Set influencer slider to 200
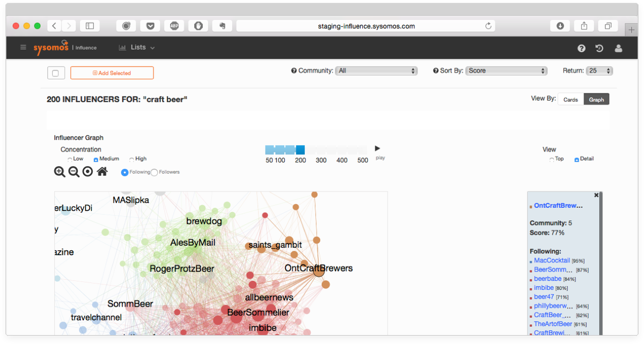644x344 pixels. 301,150
